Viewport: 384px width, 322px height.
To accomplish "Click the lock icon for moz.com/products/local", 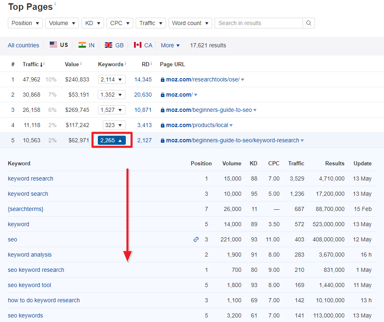I will tap(163, 125).
